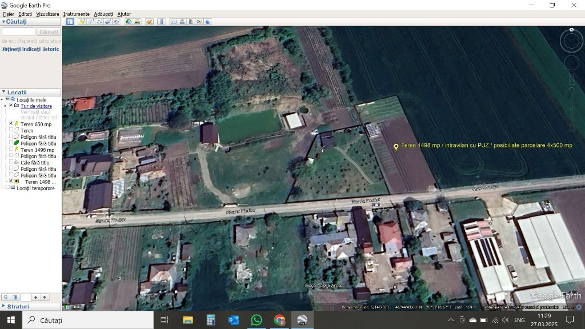Collapse the Căutați search panel

[3, 22]
